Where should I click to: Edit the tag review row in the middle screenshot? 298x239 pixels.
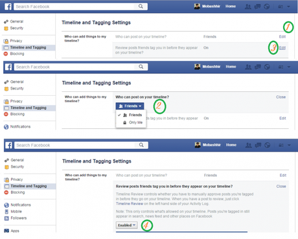[x=282, y=118]
